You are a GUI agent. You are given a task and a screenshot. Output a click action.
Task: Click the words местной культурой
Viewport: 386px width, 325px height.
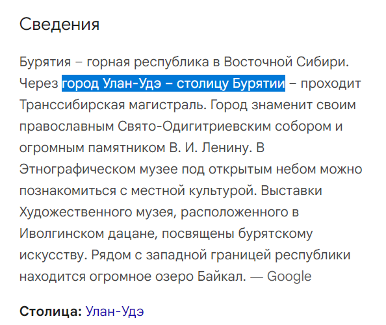(194, 190)
